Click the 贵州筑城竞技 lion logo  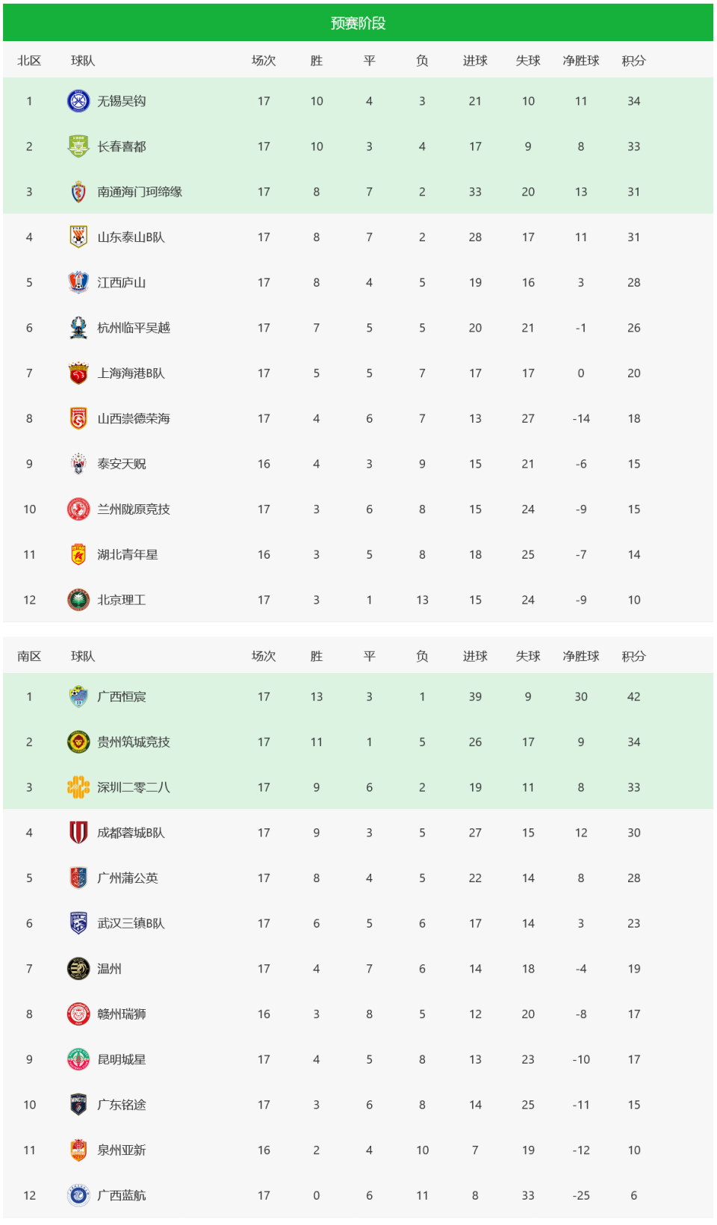pos(78,742)
